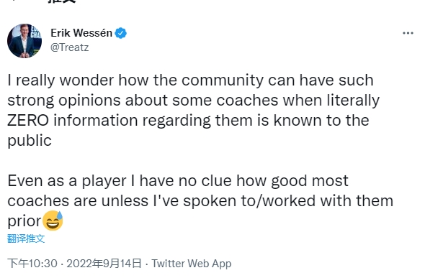The height and width of the screenshot is (278, 425).
Task: Click the word 'public' in the tweet
Action: [30, 141]
